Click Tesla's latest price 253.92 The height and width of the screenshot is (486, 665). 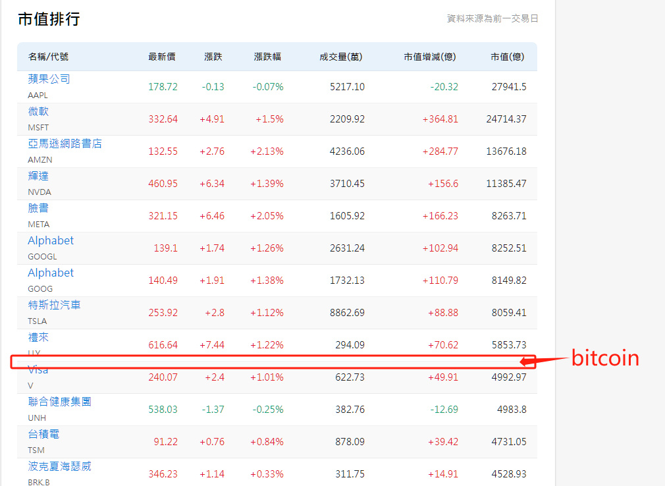pos(163,313)
